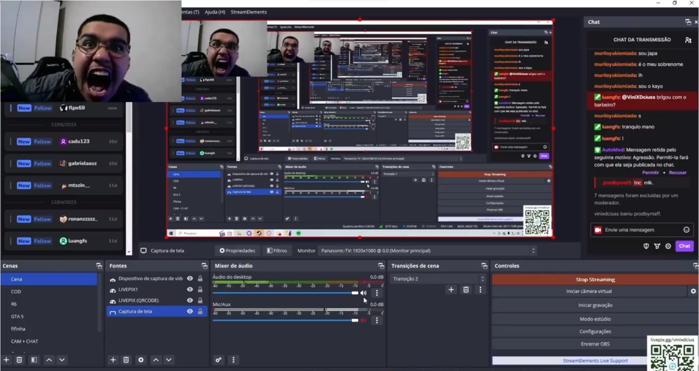
Task: Open chat channel points goblet icon
Action: pos(657,246)
